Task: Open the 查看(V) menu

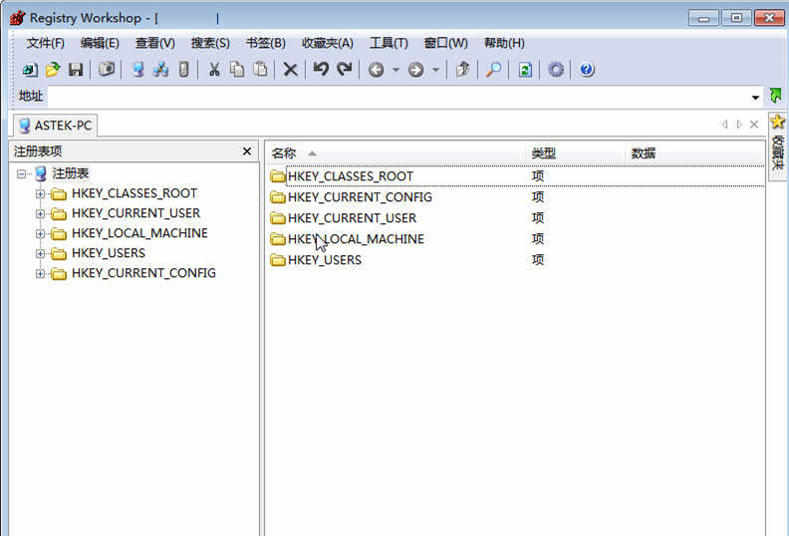Action: [155, 43]
